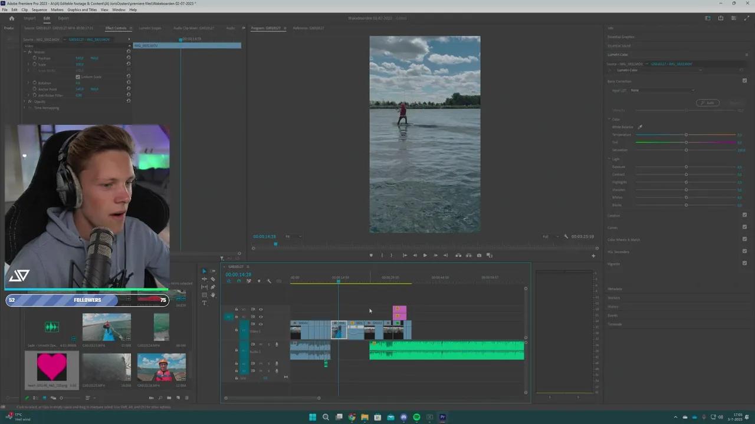The image size is (755, 424).
Task: Switch to the Import workspace tab
Action: [29, 18]
